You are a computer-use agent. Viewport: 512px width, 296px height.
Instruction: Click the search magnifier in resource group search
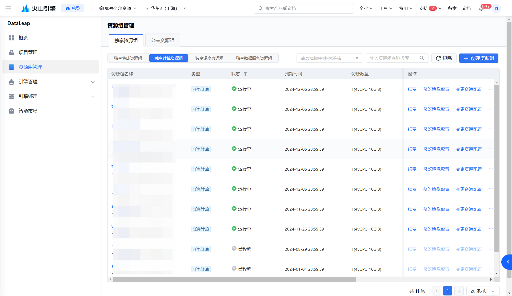coord(422,58)
